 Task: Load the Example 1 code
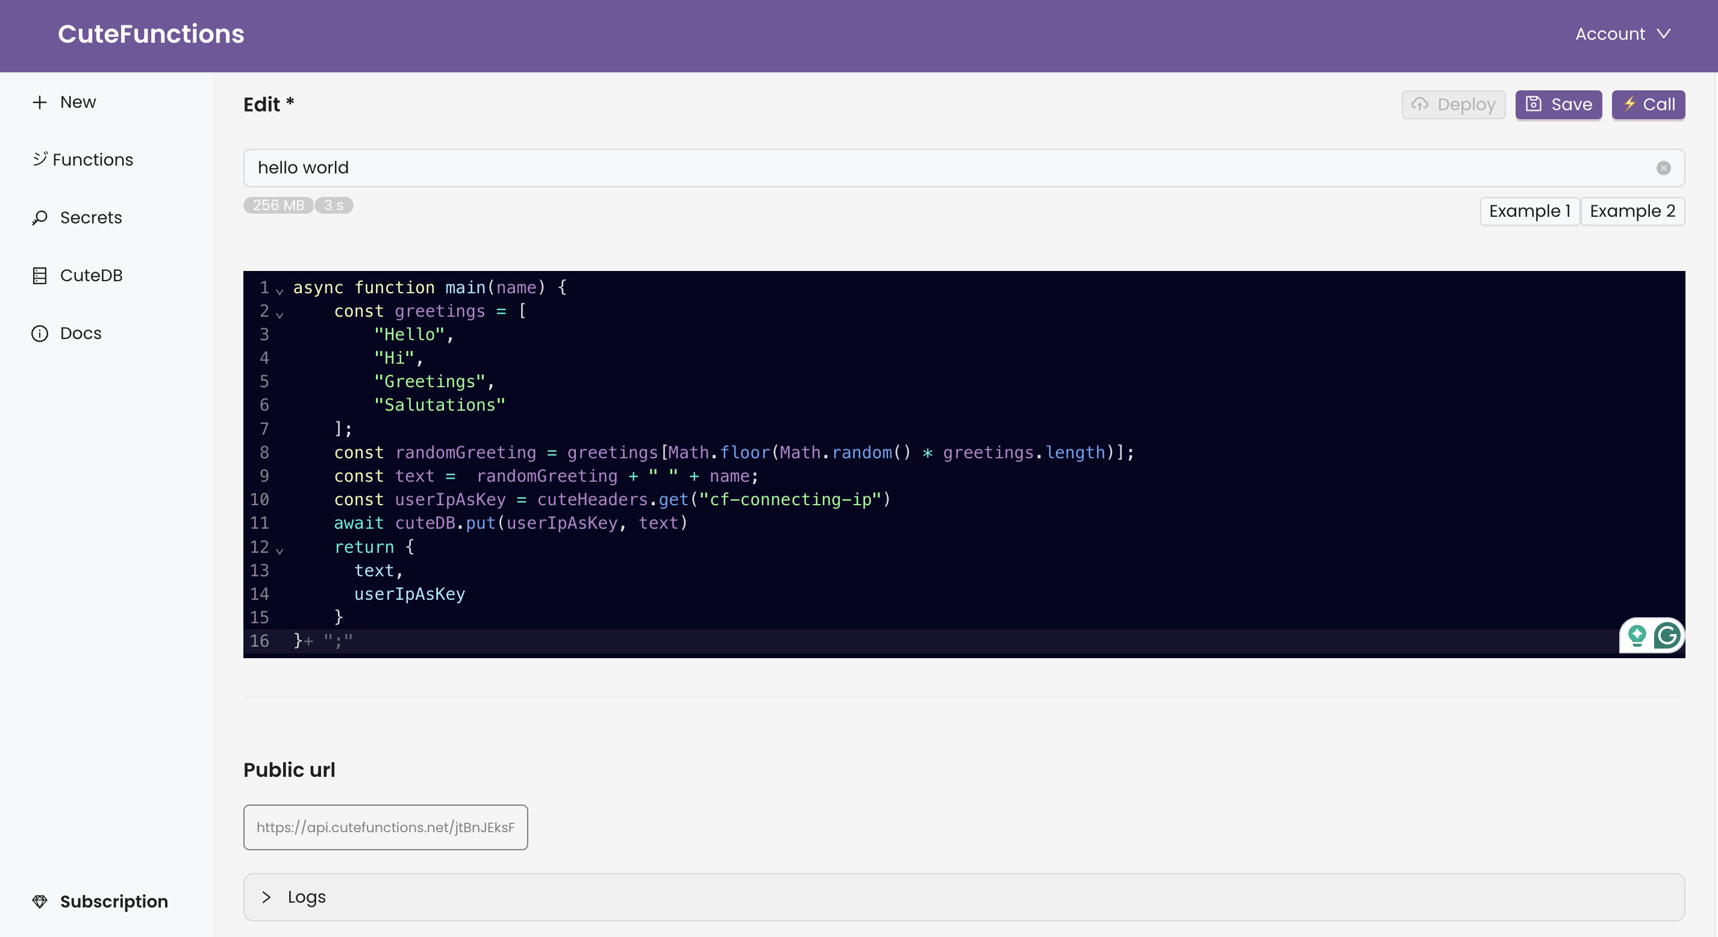point(1529,211)
